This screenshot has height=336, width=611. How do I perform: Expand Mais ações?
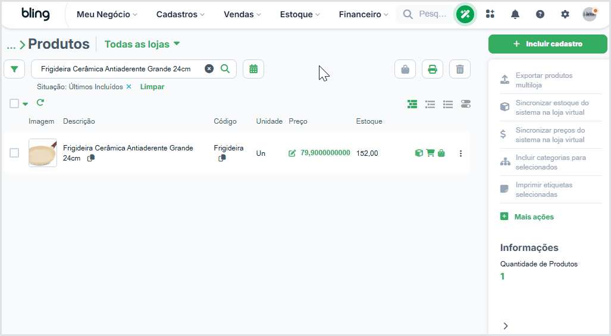pos(527,217)
